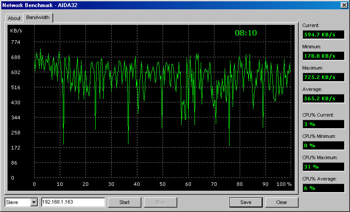Click the Current value 594.7 KB/s
The height and width of the screenshot is (212, 350).
[323, 35]
